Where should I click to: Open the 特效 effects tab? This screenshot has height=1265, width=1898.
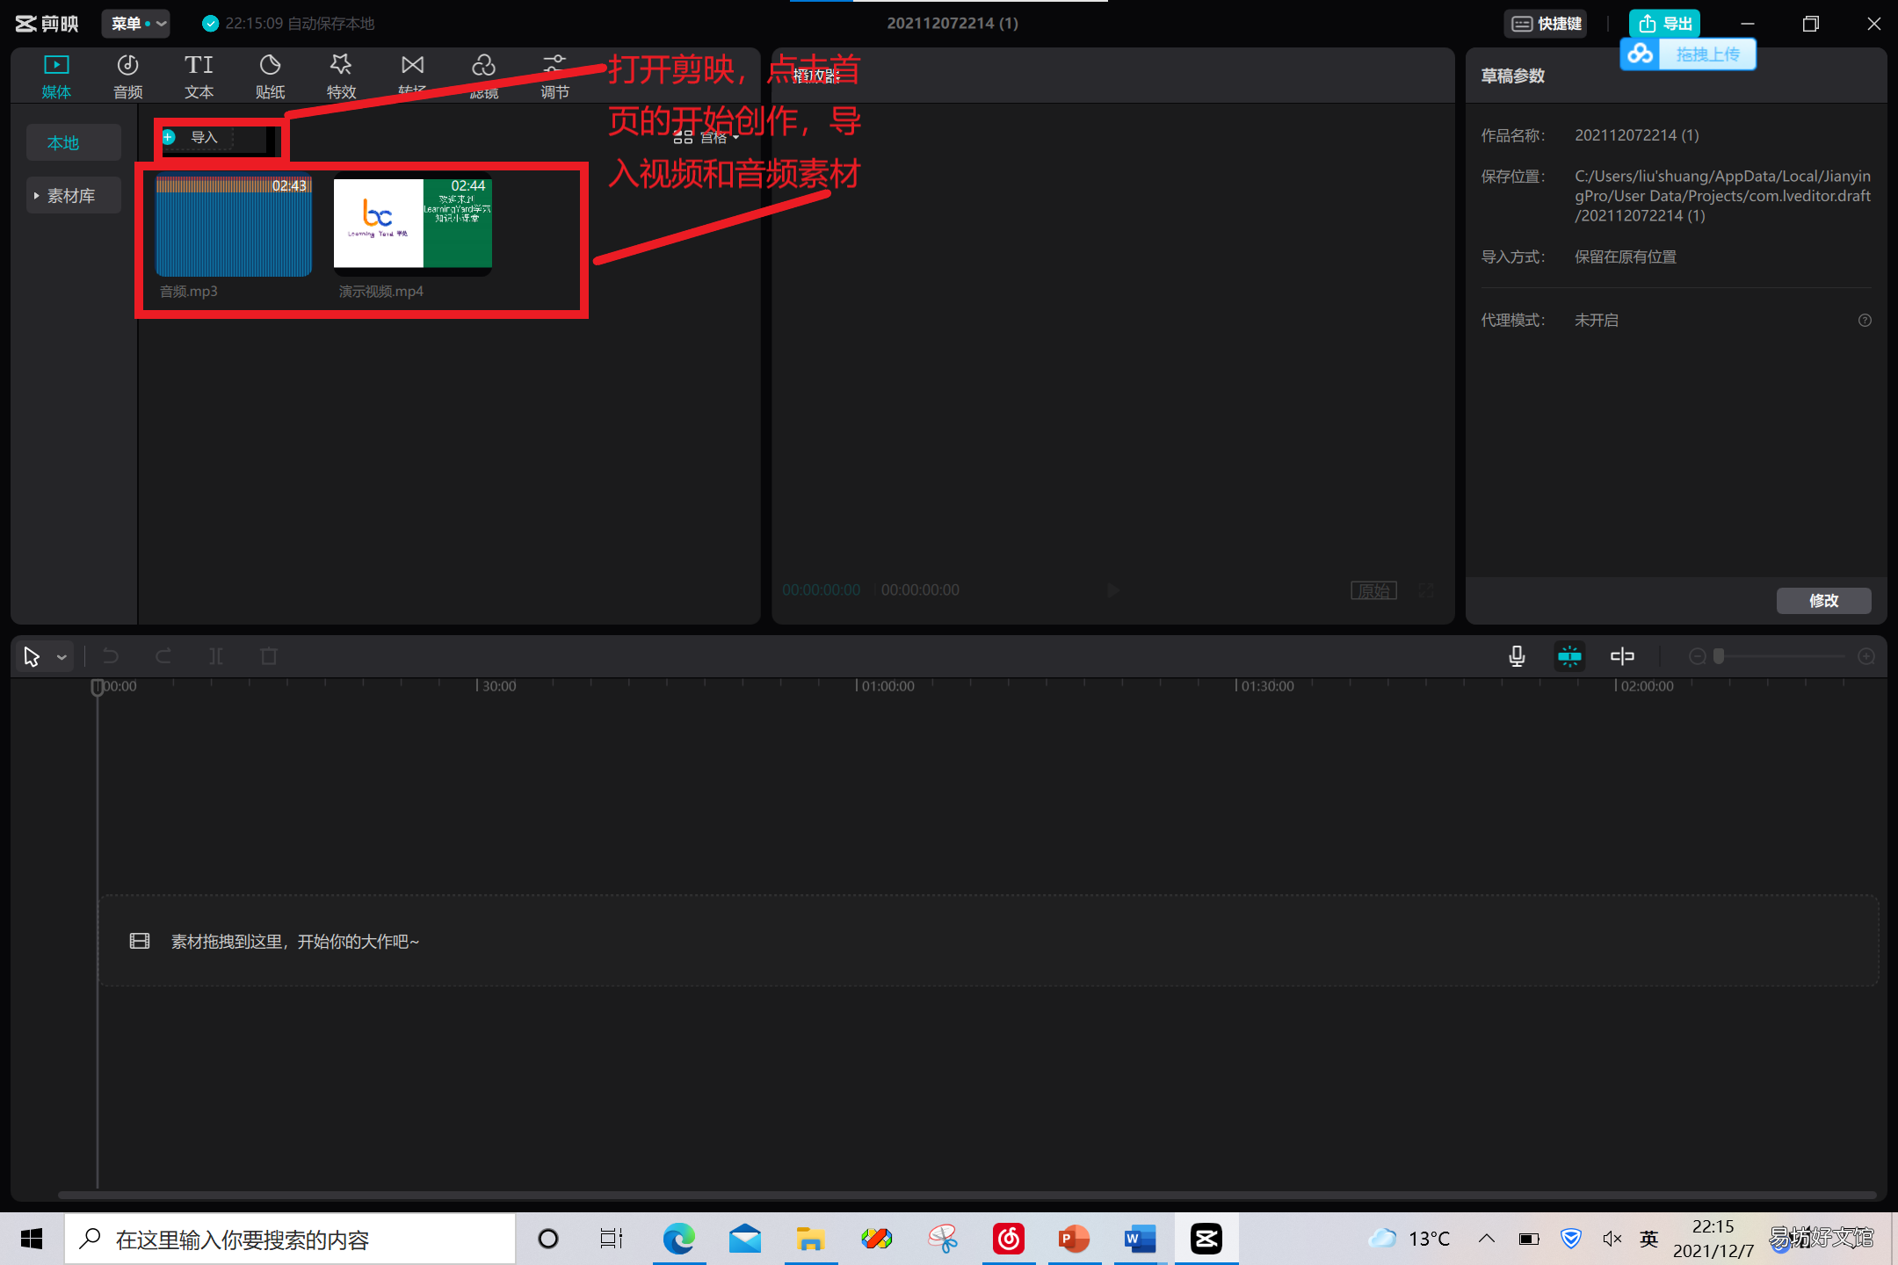pos(341,76)
